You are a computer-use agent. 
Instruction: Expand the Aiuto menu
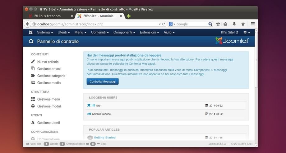click(x=169, y=32)
